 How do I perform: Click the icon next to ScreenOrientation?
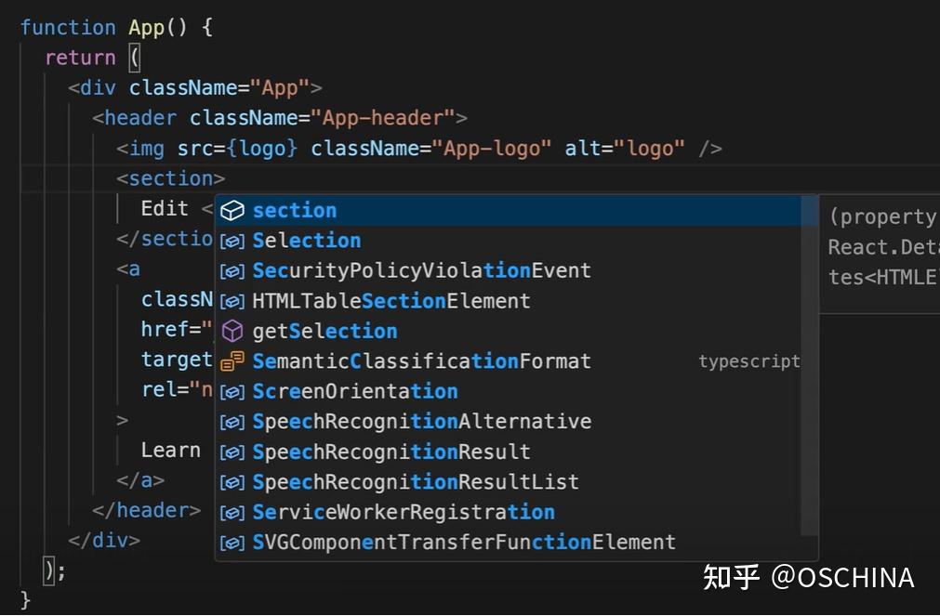click(232, 392)
